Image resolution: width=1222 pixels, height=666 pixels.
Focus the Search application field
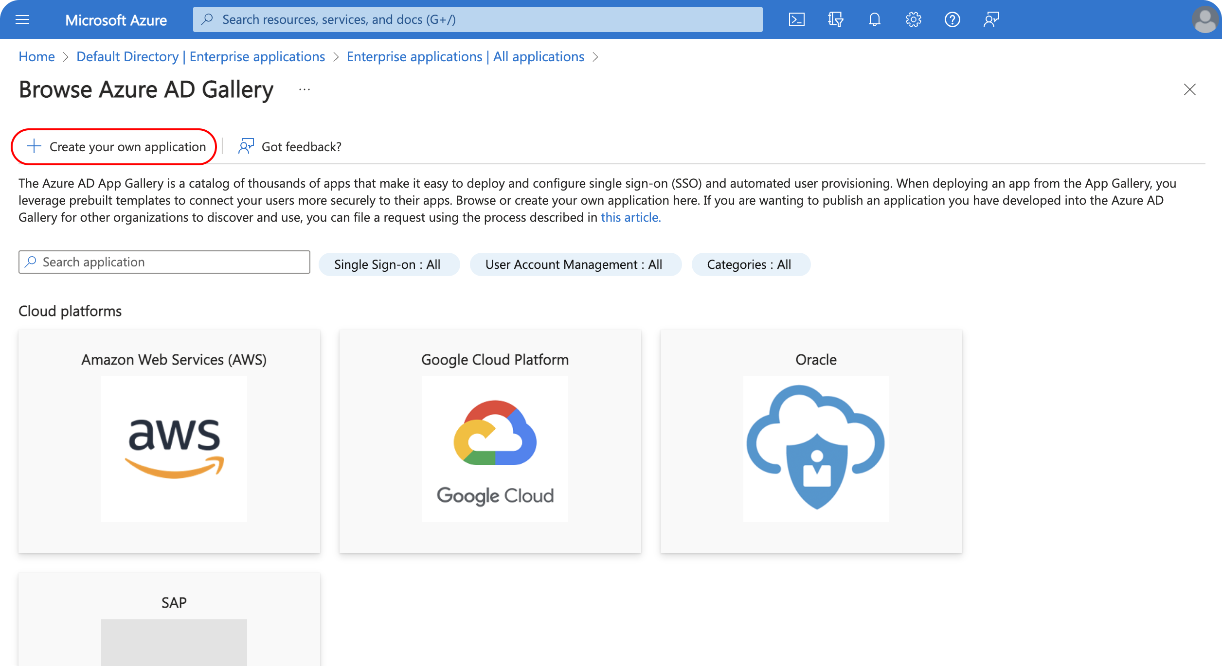click(164, 262)
